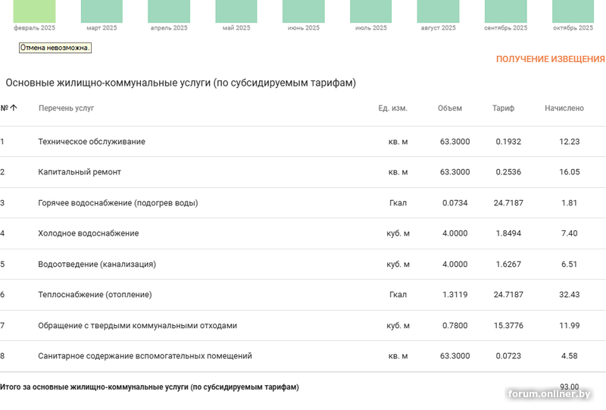Click the Тариф column header

pyautogui.click(x=503, y=108)
